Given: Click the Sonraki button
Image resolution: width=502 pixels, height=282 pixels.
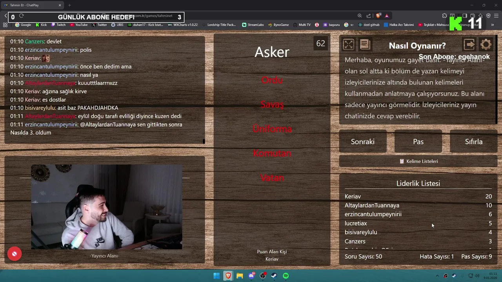Looking at the screenshot, I should click(363, 142).
